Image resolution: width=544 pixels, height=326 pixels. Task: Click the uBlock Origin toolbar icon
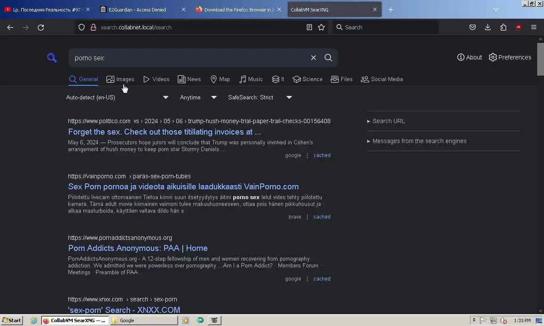(518, 27)
